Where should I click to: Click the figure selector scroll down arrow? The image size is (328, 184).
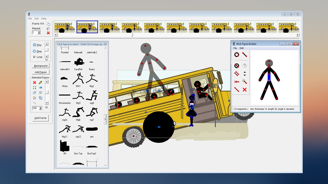pos(105,165)
